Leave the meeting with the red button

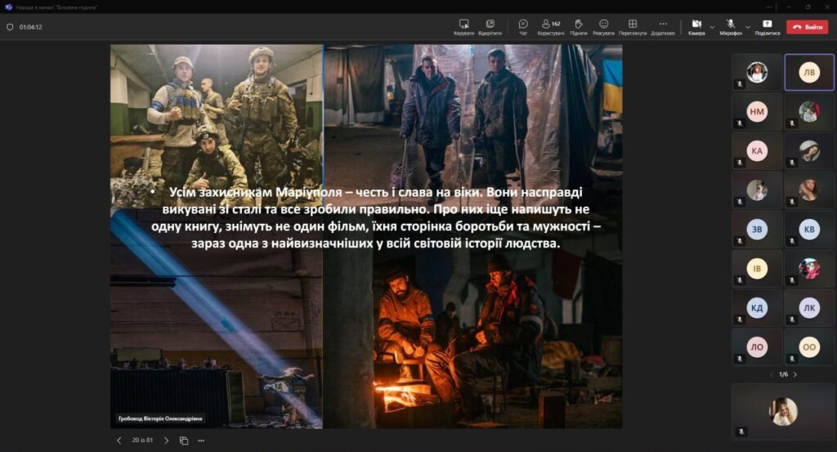pyautogui.click(x=807, y=27)
